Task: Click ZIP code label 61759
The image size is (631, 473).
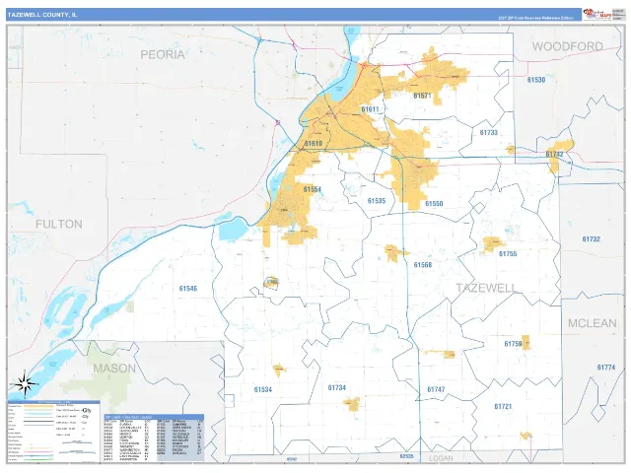Action: 513,344
